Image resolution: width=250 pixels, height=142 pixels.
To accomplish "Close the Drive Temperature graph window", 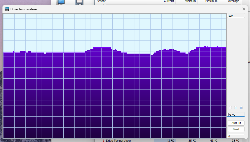I will (x=244, y=9).
